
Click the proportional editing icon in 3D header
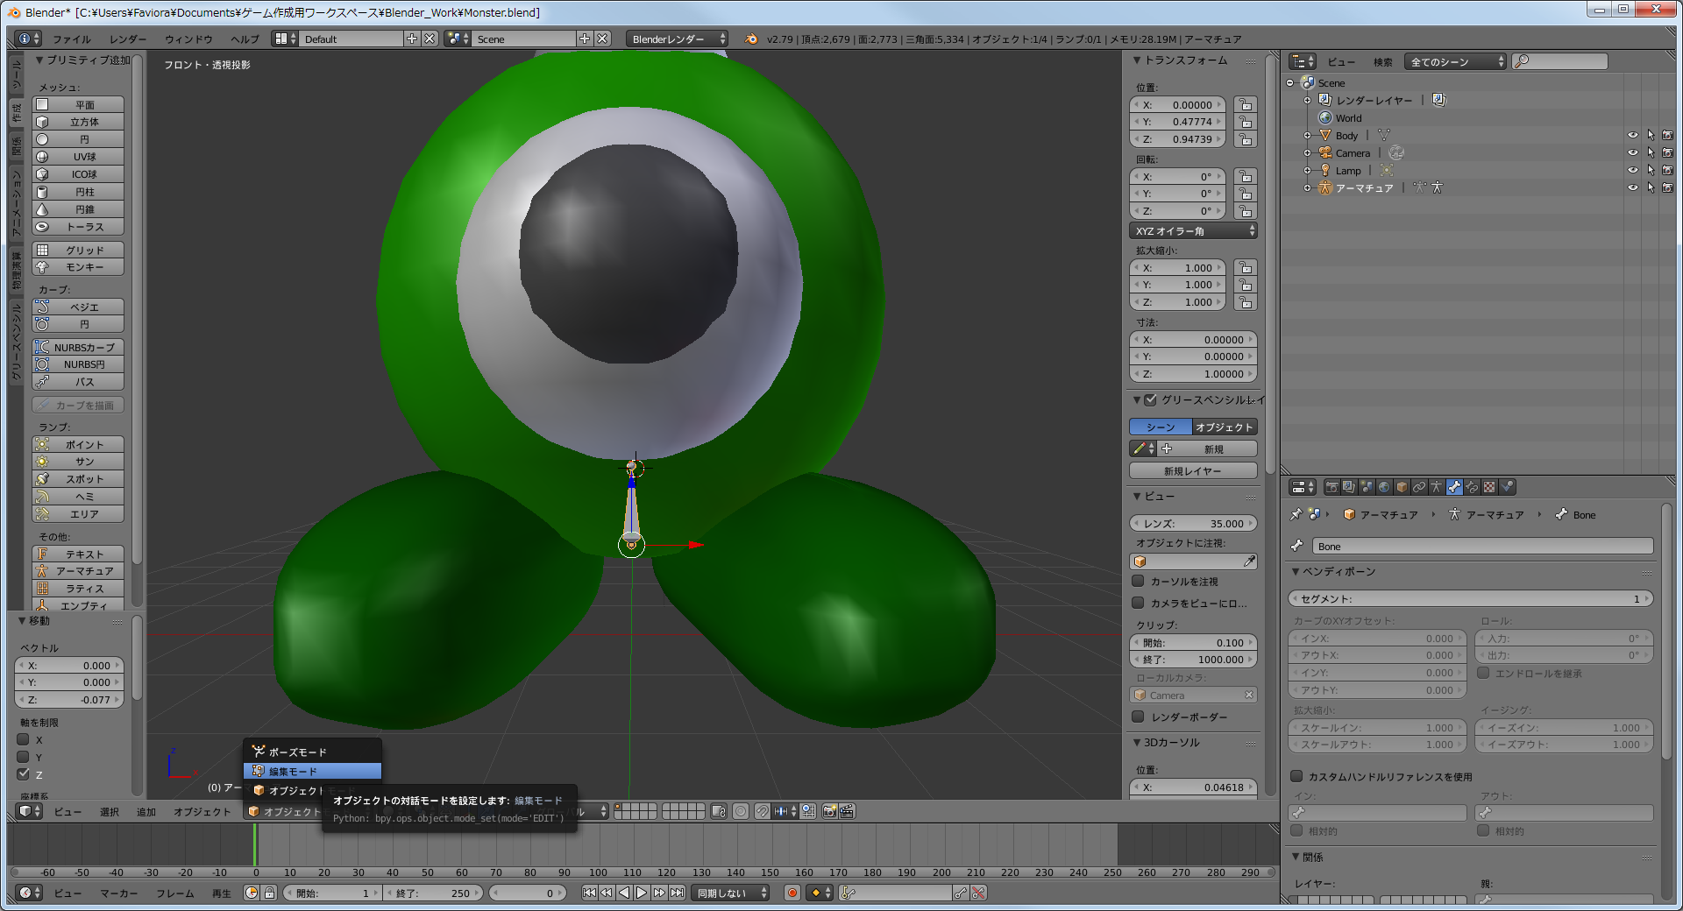coord(741,811)
